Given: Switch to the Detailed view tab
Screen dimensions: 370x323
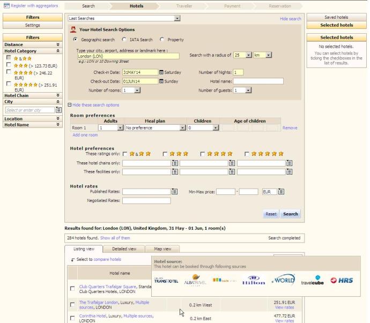Looking at the screenshot, I should [124, 249].
